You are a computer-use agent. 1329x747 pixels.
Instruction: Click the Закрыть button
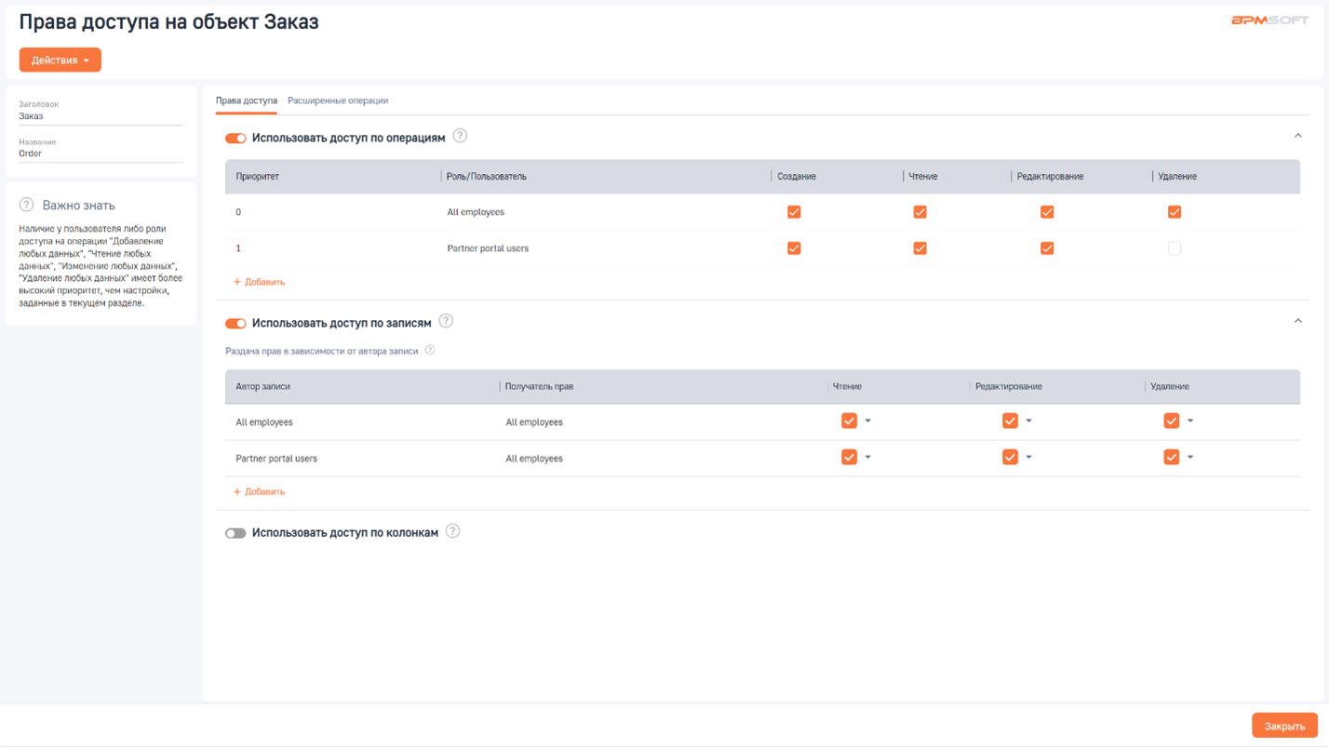click(x=1284, y=726)
